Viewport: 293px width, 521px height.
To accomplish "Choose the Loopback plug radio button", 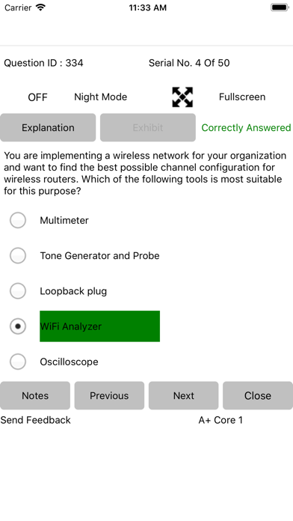I will coord(18,291).
